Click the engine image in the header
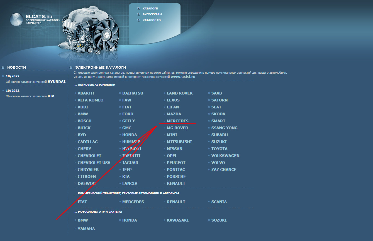 [89, 30]
